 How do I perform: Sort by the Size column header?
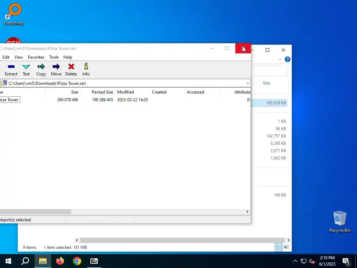63,92
